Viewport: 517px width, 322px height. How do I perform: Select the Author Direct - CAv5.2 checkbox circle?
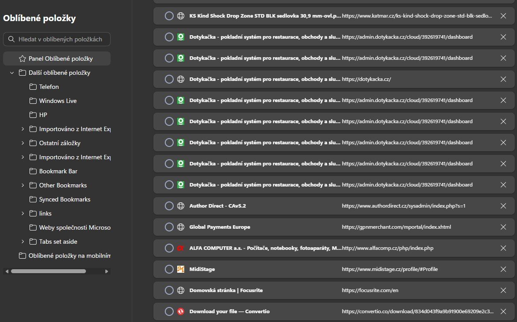click(169, 206)
